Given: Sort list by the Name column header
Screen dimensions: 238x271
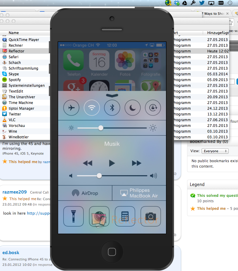Looking at the screenshot, I should [14, 33].
